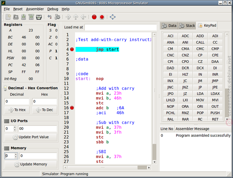Viewport: 233px width, 178px height.
Task: Remove breakpoint marker on line 4
Action: pyautogui.click(x=72, y=49)
